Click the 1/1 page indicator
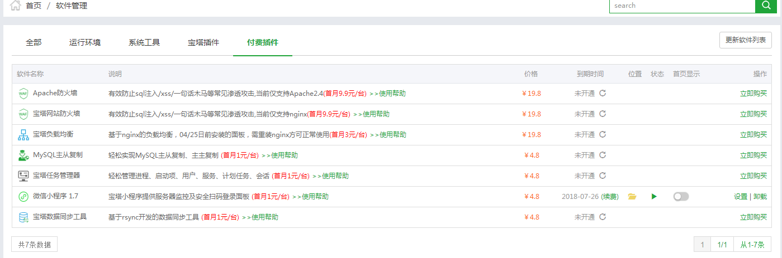This screenshot has height=258, width=782. (722, 244)
